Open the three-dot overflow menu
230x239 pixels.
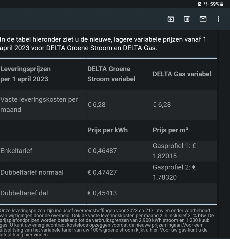tap(218, 19)
